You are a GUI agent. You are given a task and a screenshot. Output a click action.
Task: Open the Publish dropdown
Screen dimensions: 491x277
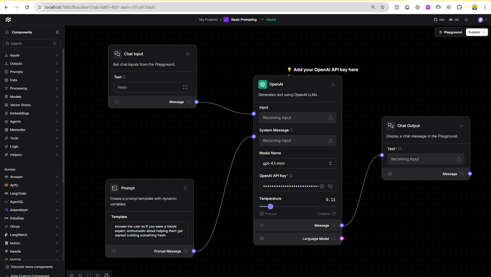point(477,32)
